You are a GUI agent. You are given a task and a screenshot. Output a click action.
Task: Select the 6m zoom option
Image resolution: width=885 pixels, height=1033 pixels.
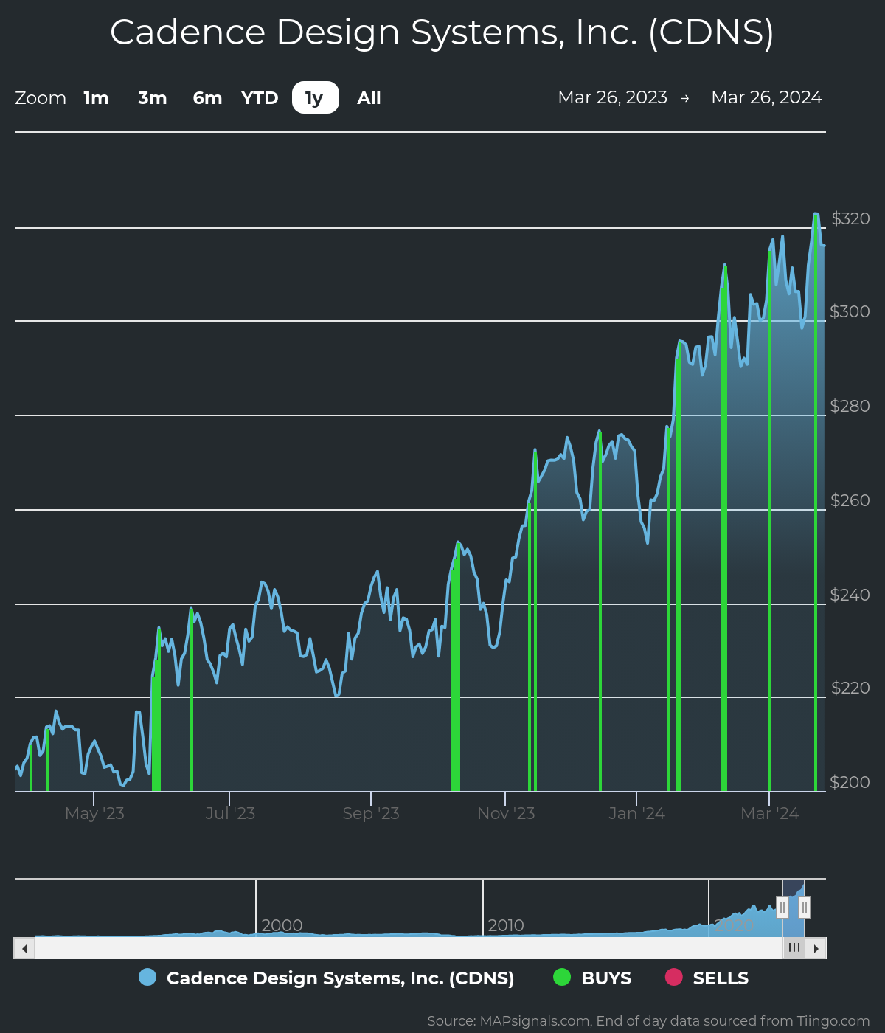206,97
